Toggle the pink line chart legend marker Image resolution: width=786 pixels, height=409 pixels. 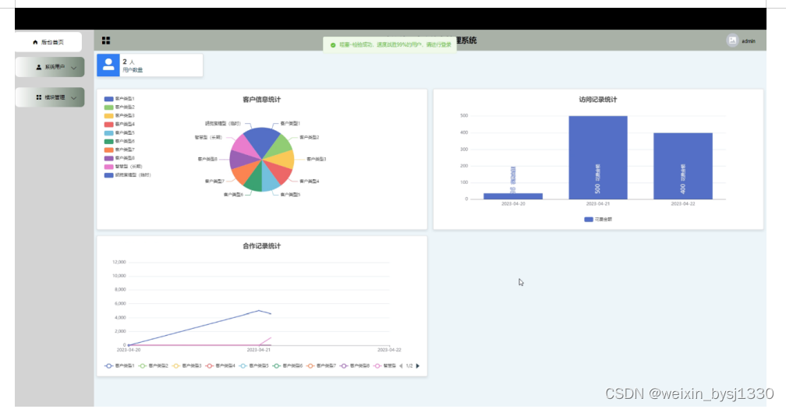pos(377,366)
